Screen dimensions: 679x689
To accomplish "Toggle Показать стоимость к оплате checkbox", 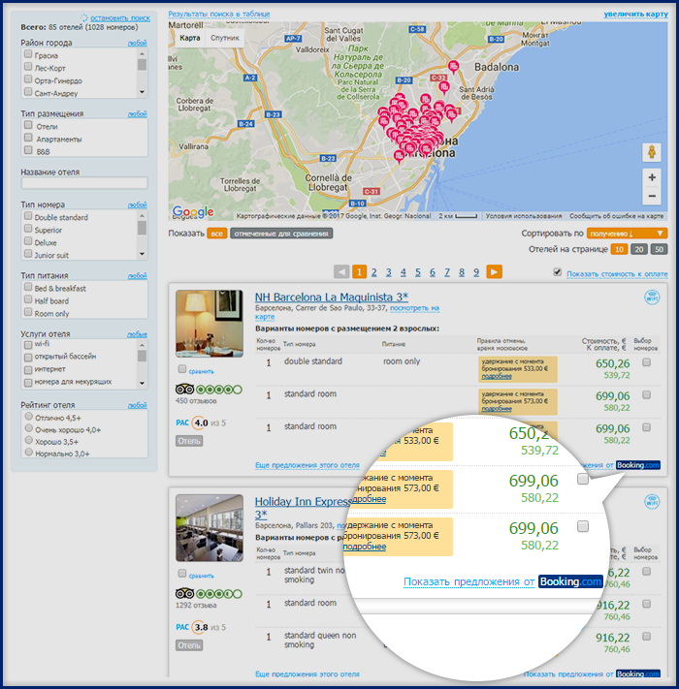I will [557, 272].
